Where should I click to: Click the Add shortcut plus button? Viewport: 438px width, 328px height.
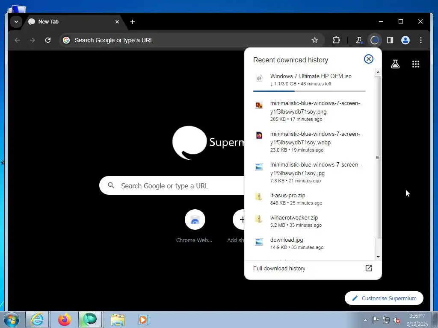click(x=239, y=220)
